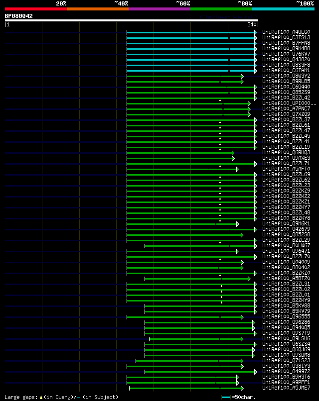Open hit UniRef100_Q9M6K1
Image resolution: width=319 pixels, height=401 pixels.
(x=286, y=223)
